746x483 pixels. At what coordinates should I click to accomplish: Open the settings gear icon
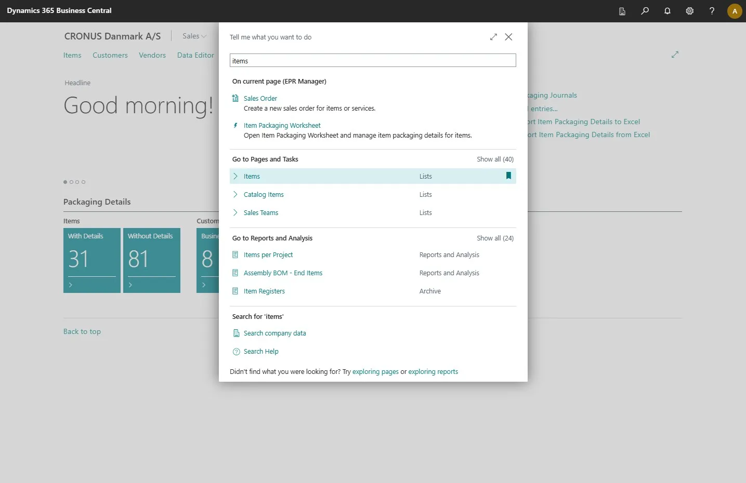click(689, 11)
